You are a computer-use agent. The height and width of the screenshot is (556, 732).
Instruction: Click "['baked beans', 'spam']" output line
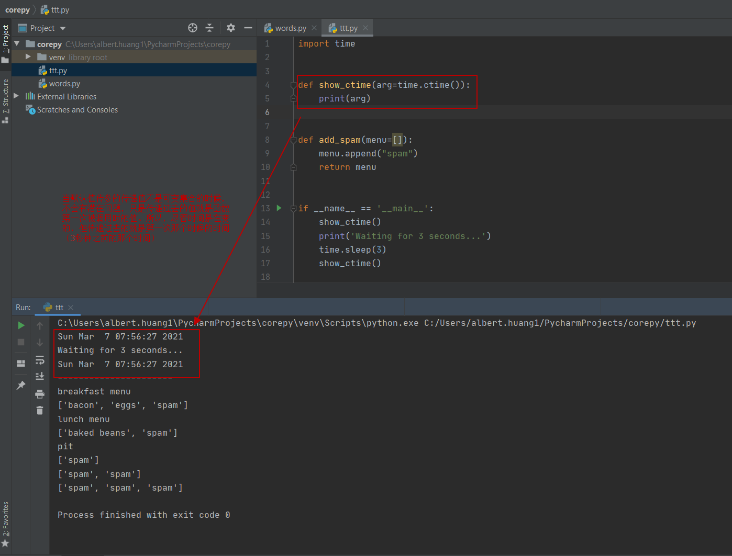pos(117,433)
